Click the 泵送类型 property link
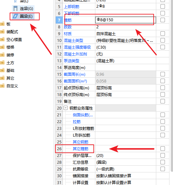The width and height of the screenshot is (173, 185). pos(72,61)
